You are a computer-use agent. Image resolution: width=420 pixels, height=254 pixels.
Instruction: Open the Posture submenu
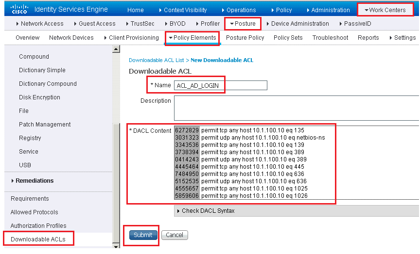243,24
